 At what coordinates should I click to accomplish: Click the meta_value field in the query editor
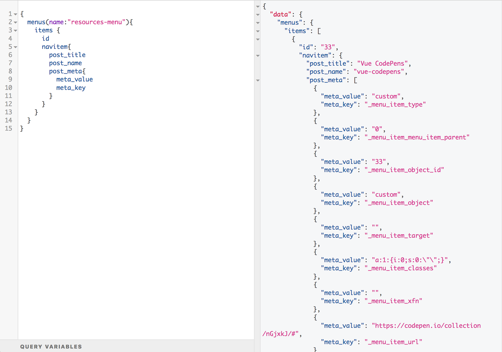(74, 79)
